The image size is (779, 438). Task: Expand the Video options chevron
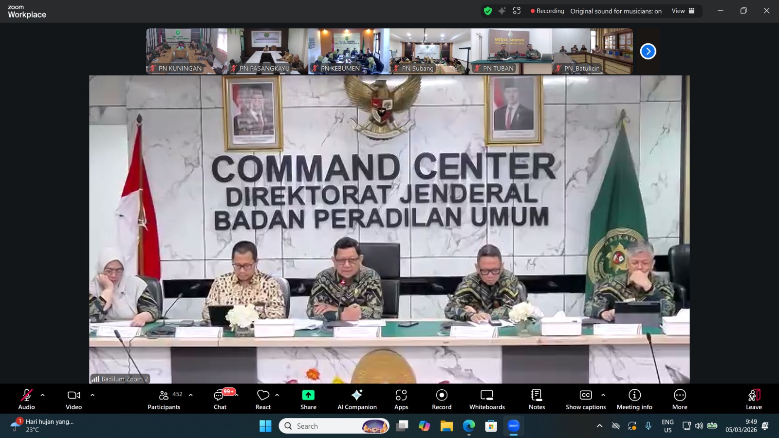92,395
